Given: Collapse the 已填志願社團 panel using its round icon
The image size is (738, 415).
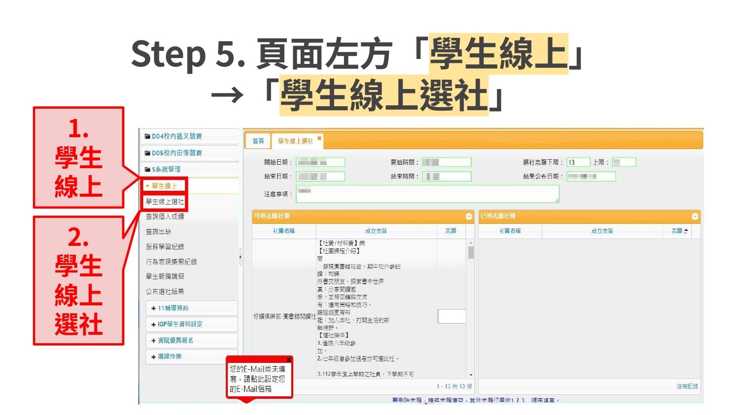Looking at the screenshot, I should [695, 216].
